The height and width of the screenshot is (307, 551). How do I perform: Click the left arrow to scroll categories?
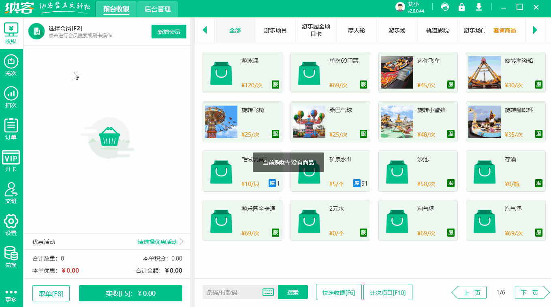(x=205, y=30)
